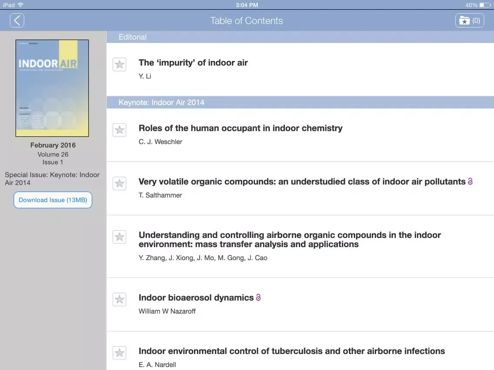
Task: Favorite the airborne organic compounds article
Action: tap(120, 237)
